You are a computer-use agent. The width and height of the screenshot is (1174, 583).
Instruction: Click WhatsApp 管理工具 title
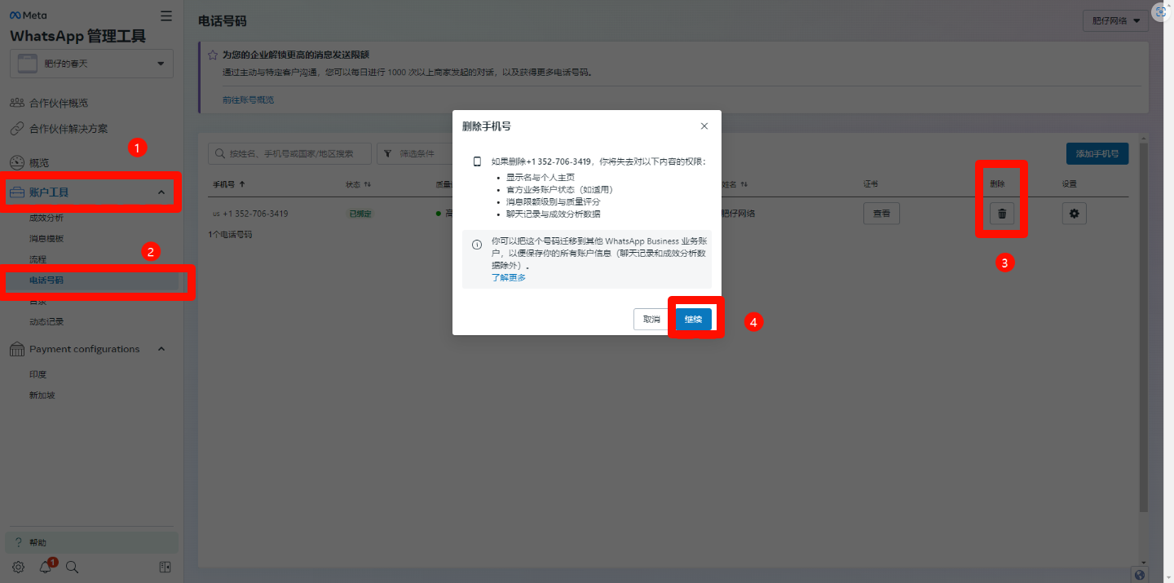tap(78, 36)
